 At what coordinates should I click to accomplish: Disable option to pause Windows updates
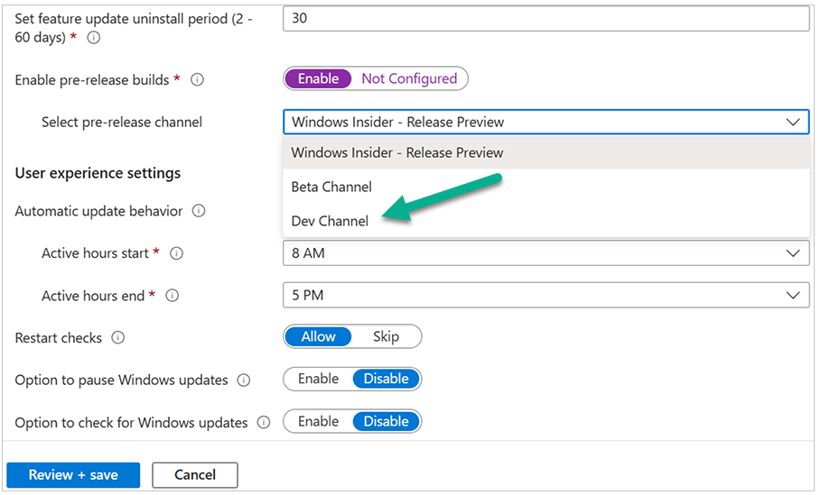pos(386,379)
